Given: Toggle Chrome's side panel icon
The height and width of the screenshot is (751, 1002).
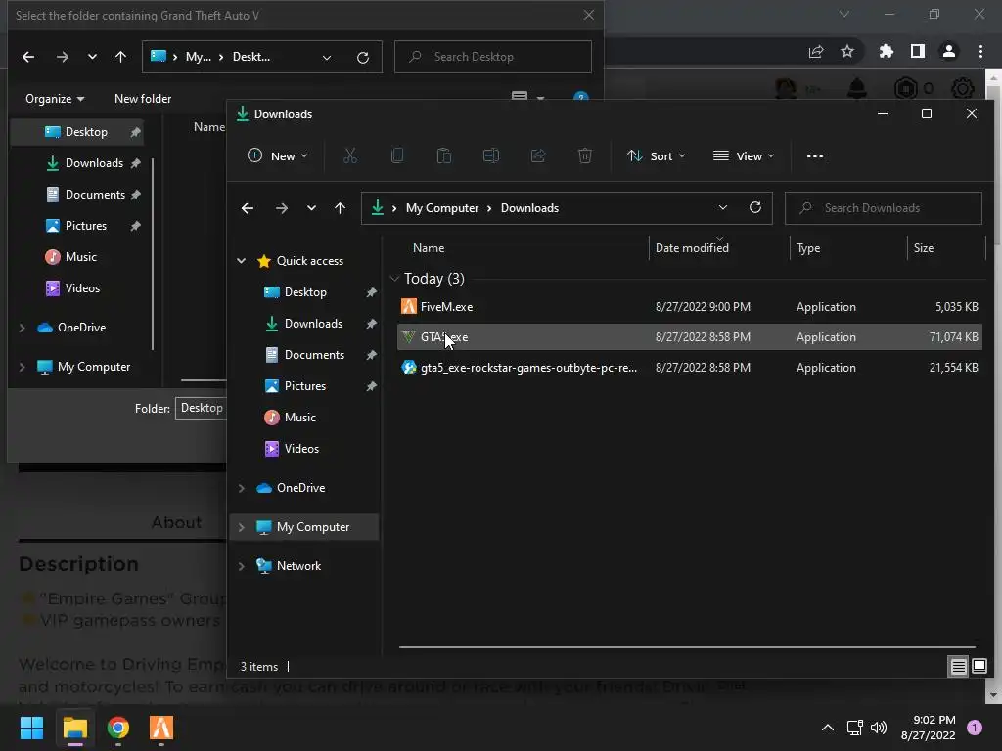Looking at the screenshot, I should (x=918, y=51).
